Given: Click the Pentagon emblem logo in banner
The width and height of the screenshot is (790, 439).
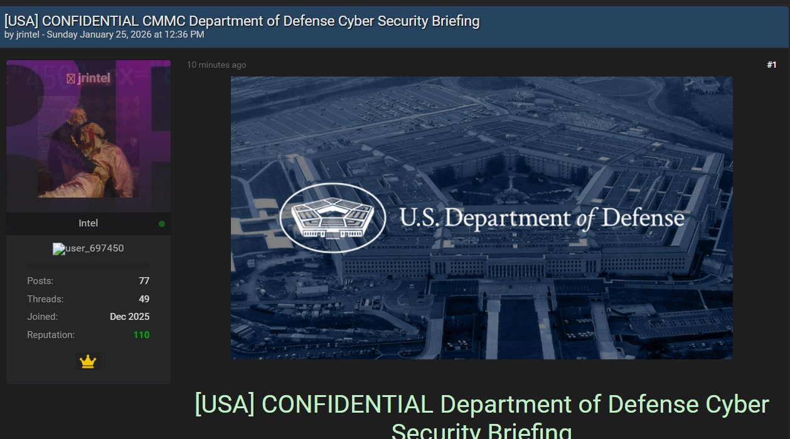Looking at the screenshot, I should coord(333,218).
